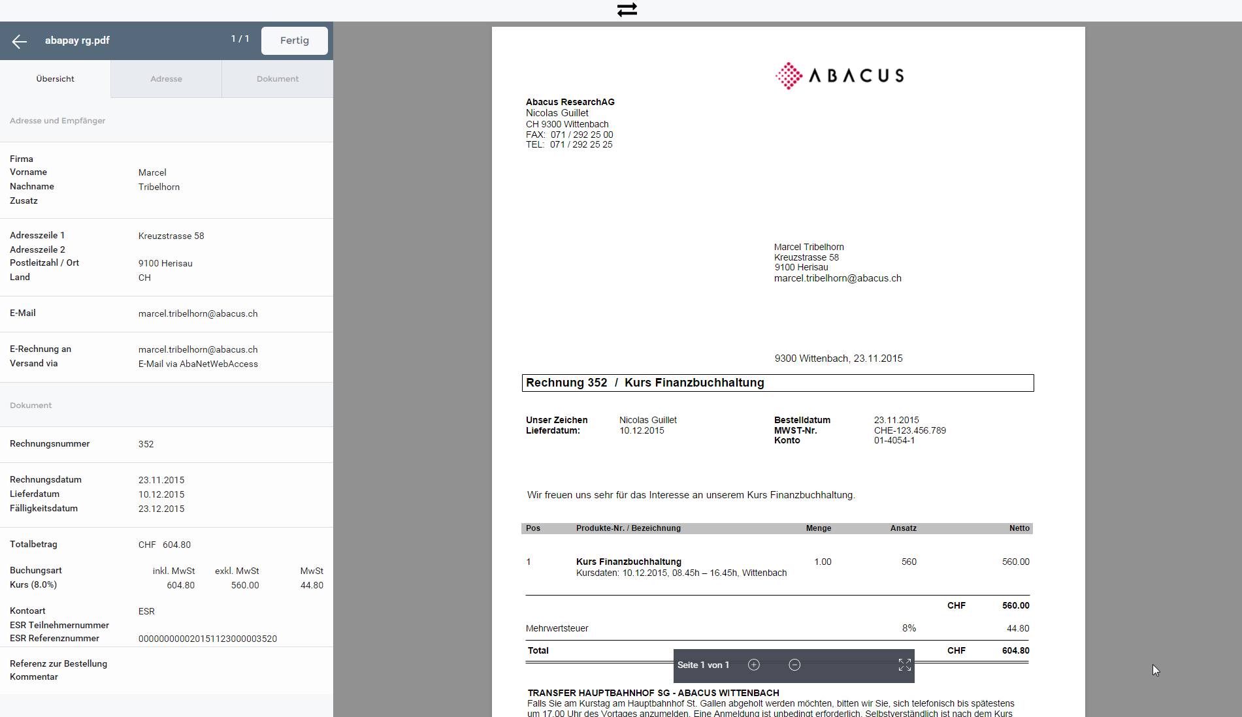Click the Kommentar label
This screenshot has height=717, width=1242.
tap(34, 677)
